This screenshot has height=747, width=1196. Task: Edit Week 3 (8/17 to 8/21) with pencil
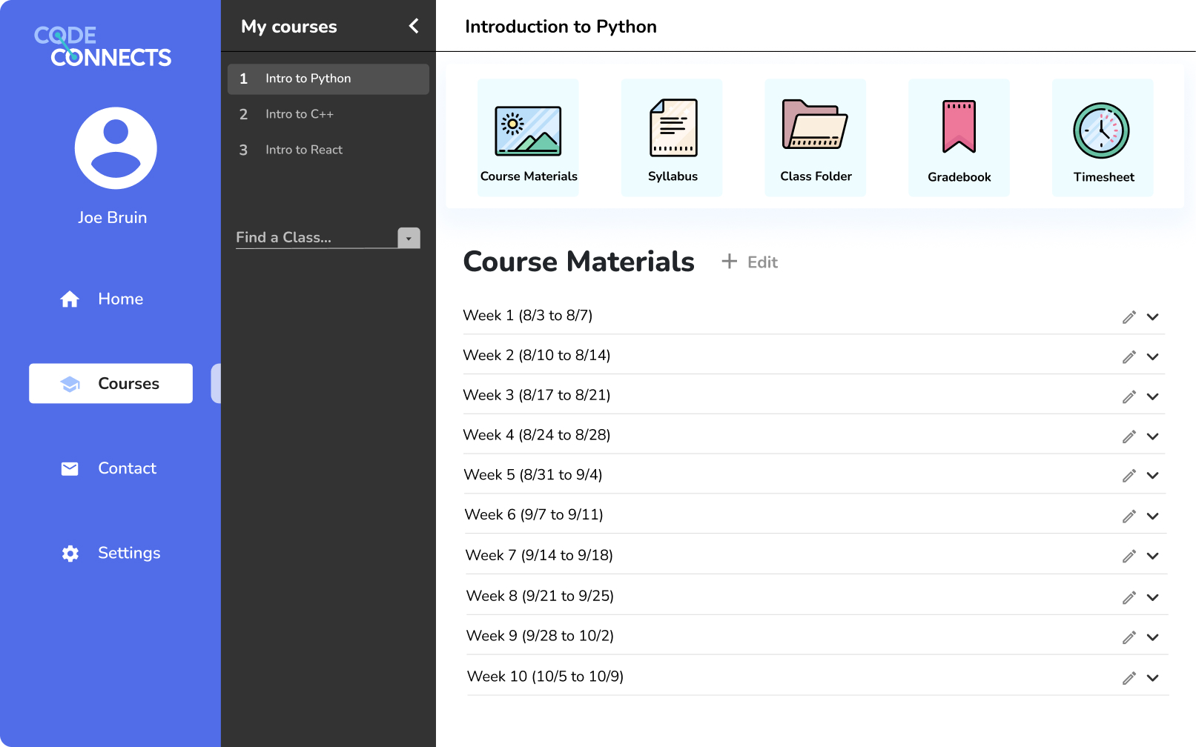point(1129,397)
